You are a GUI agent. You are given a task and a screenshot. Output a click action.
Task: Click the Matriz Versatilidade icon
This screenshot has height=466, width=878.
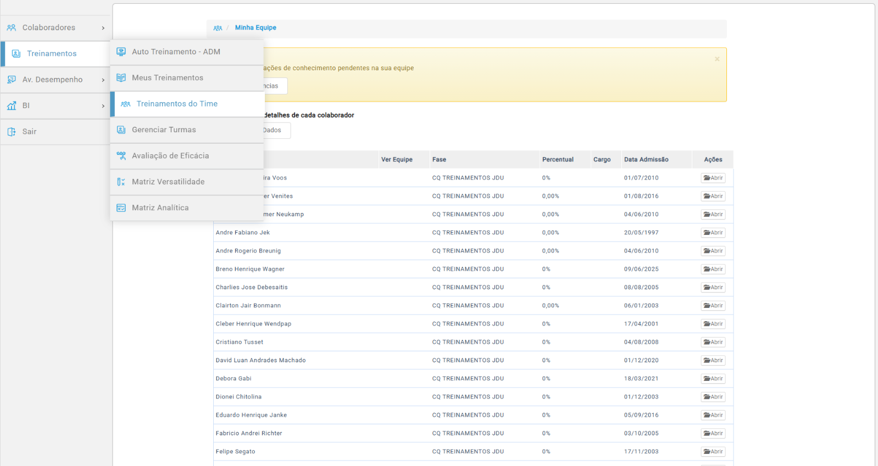(x=121, y=182)
